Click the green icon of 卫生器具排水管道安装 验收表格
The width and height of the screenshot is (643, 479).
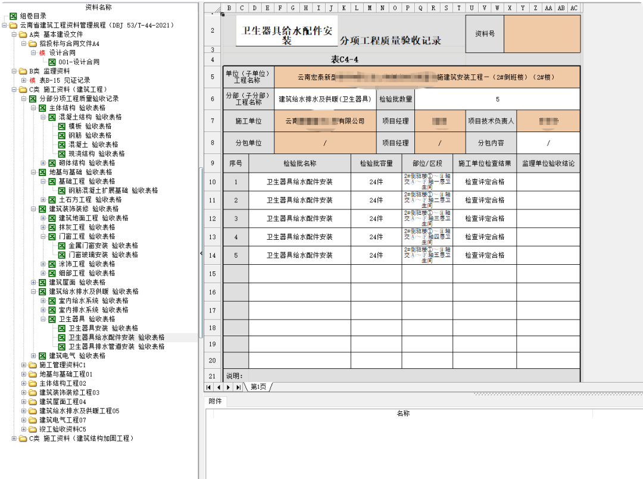click(62, 347)
